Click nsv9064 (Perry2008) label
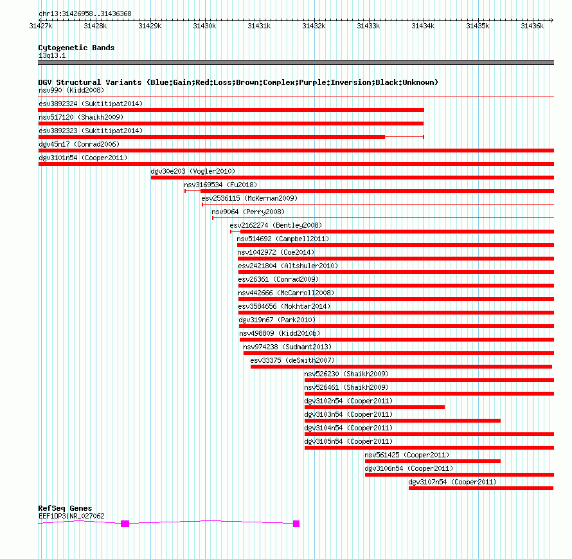The height and width of the screenshot is (559, 572). [248, 212]
